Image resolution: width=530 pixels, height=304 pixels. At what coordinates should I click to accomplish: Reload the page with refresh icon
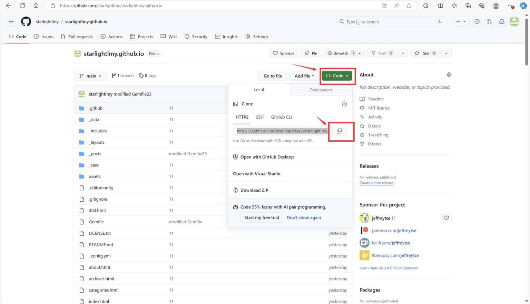pyautogui.click(x=22, y=6)
